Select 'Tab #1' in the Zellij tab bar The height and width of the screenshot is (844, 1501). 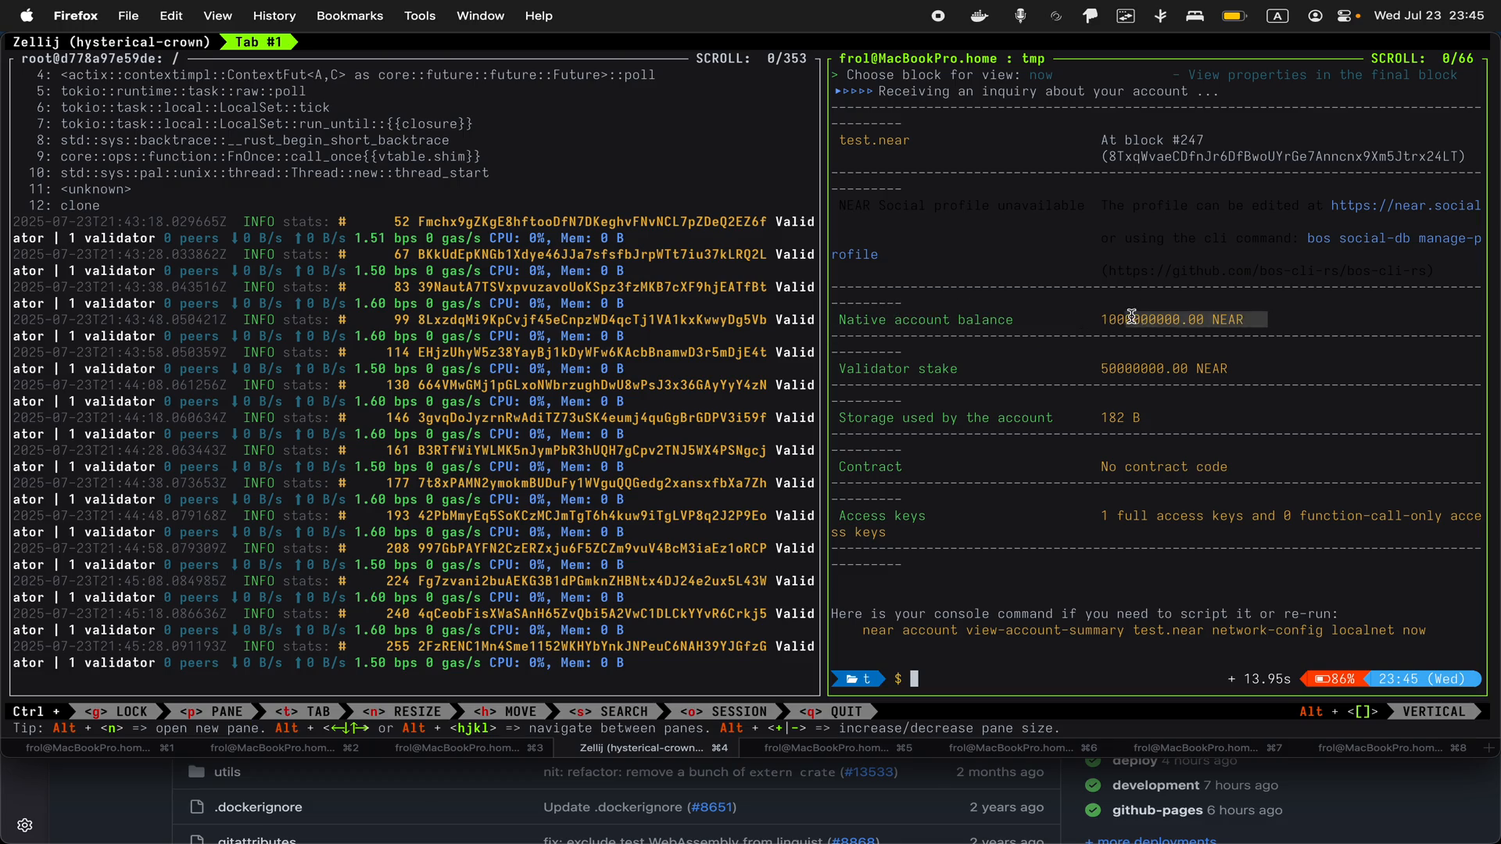(257, 42)
